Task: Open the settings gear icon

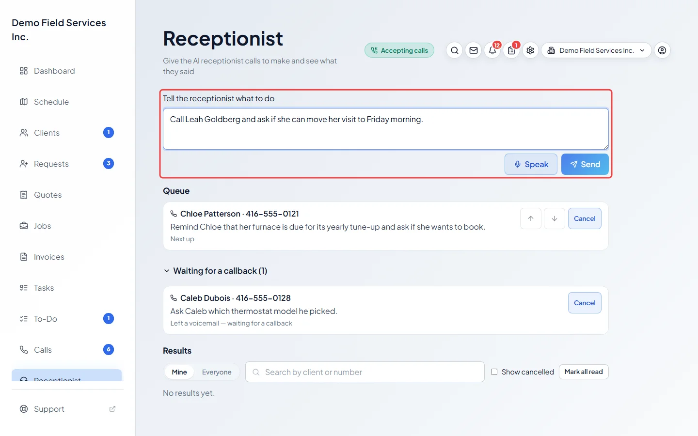Action: (x=530, y=50)
